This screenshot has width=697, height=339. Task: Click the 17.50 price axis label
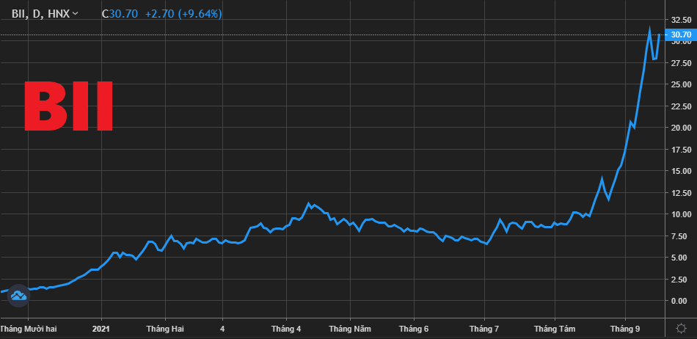coord(681,150)
